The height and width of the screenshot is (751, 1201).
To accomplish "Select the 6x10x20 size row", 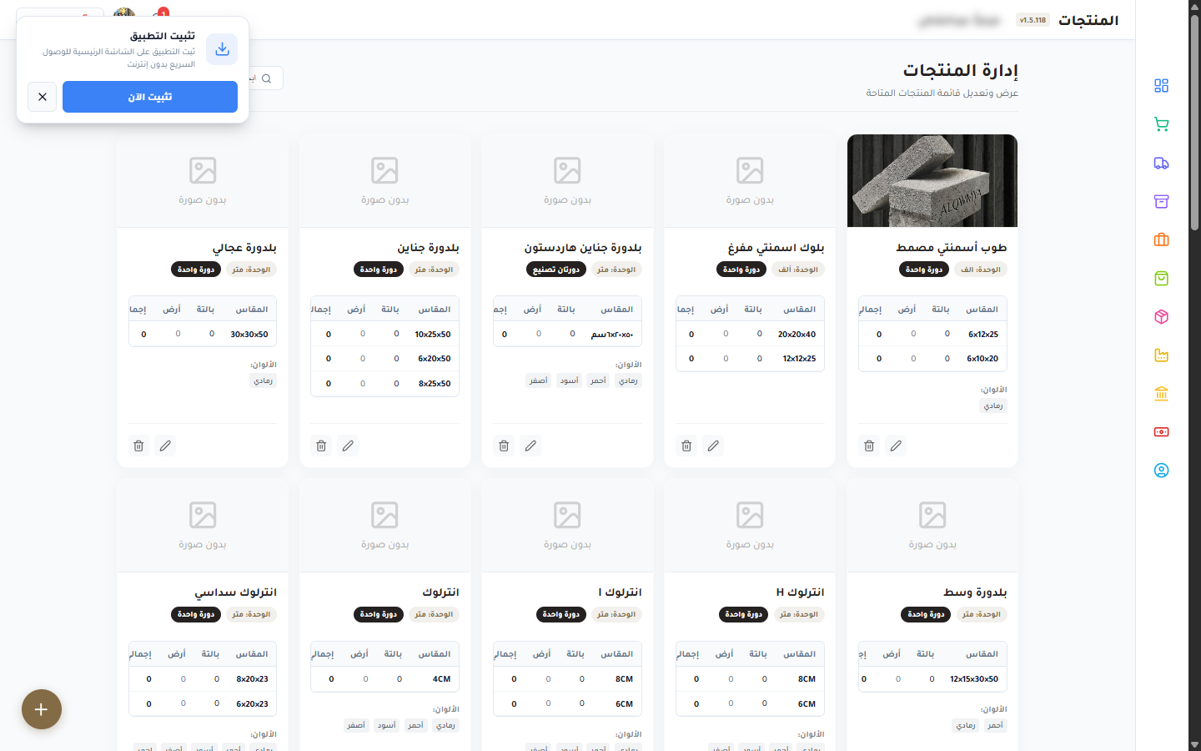I will pyautogui.click(x=932, y=359).
